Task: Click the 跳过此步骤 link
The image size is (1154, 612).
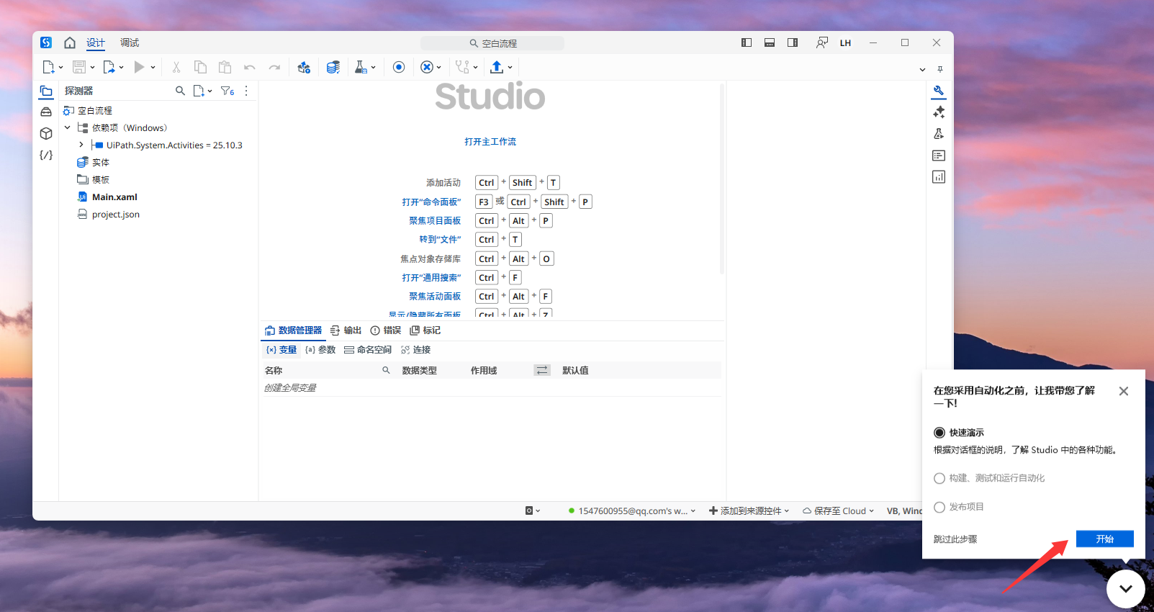Action: click(x=955, y=539)
